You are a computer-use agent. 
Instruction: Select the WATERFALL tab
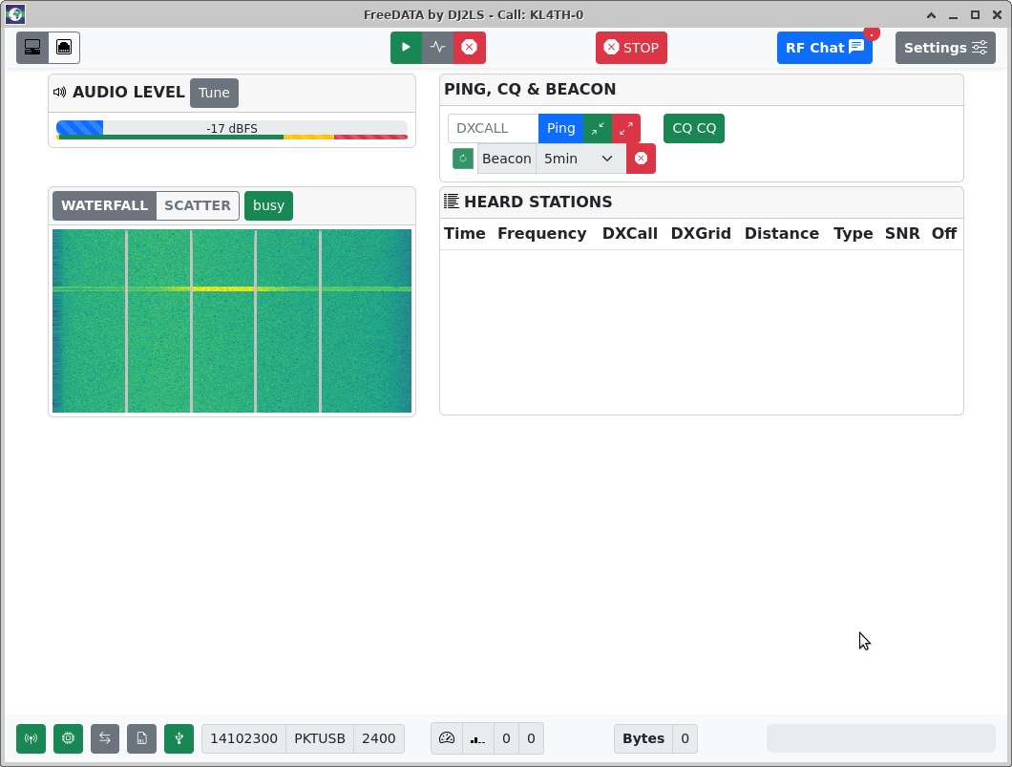tap(104, 205)
